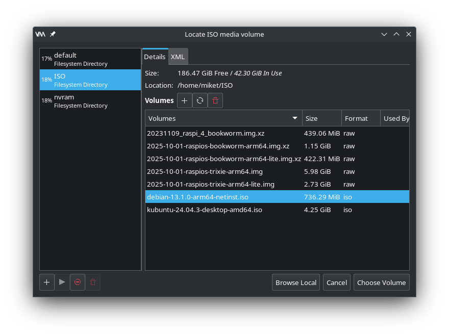Start the storage pool play icon
449x336 pixels.
62,282
